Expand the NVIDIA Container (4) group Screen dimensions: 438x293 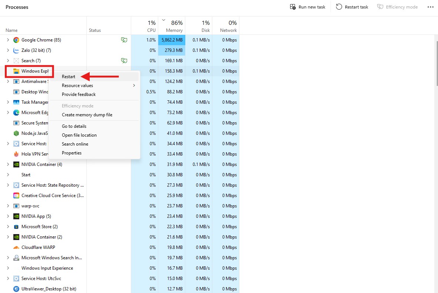click(x=8, y=164)
